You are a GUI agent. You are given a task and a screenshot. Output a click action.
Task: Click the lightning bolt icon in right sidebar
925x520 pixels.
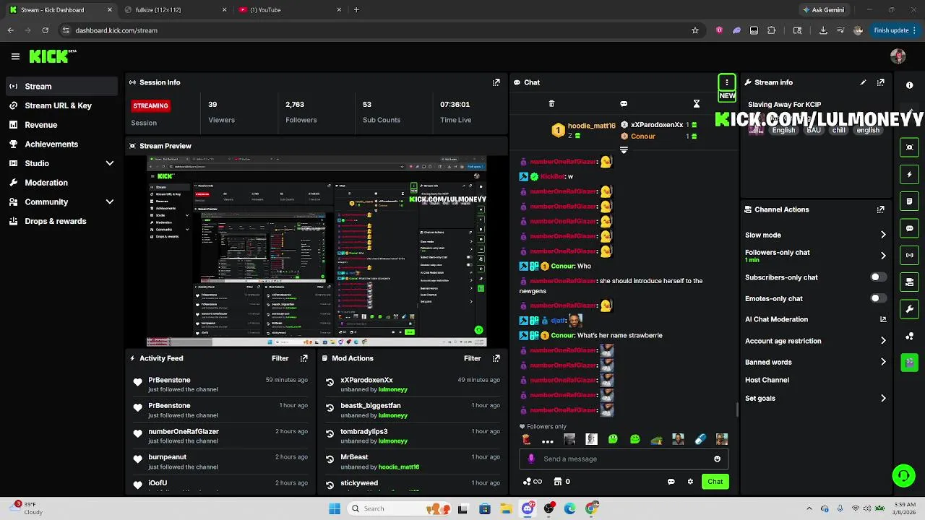click(909, 174)
